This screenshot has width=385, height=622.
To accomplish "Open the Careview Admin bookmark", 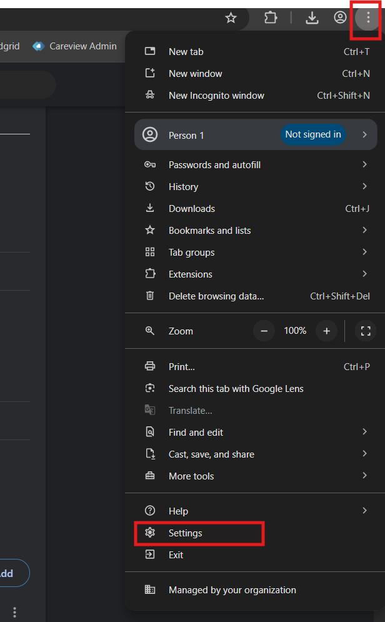I will (75, 46).
